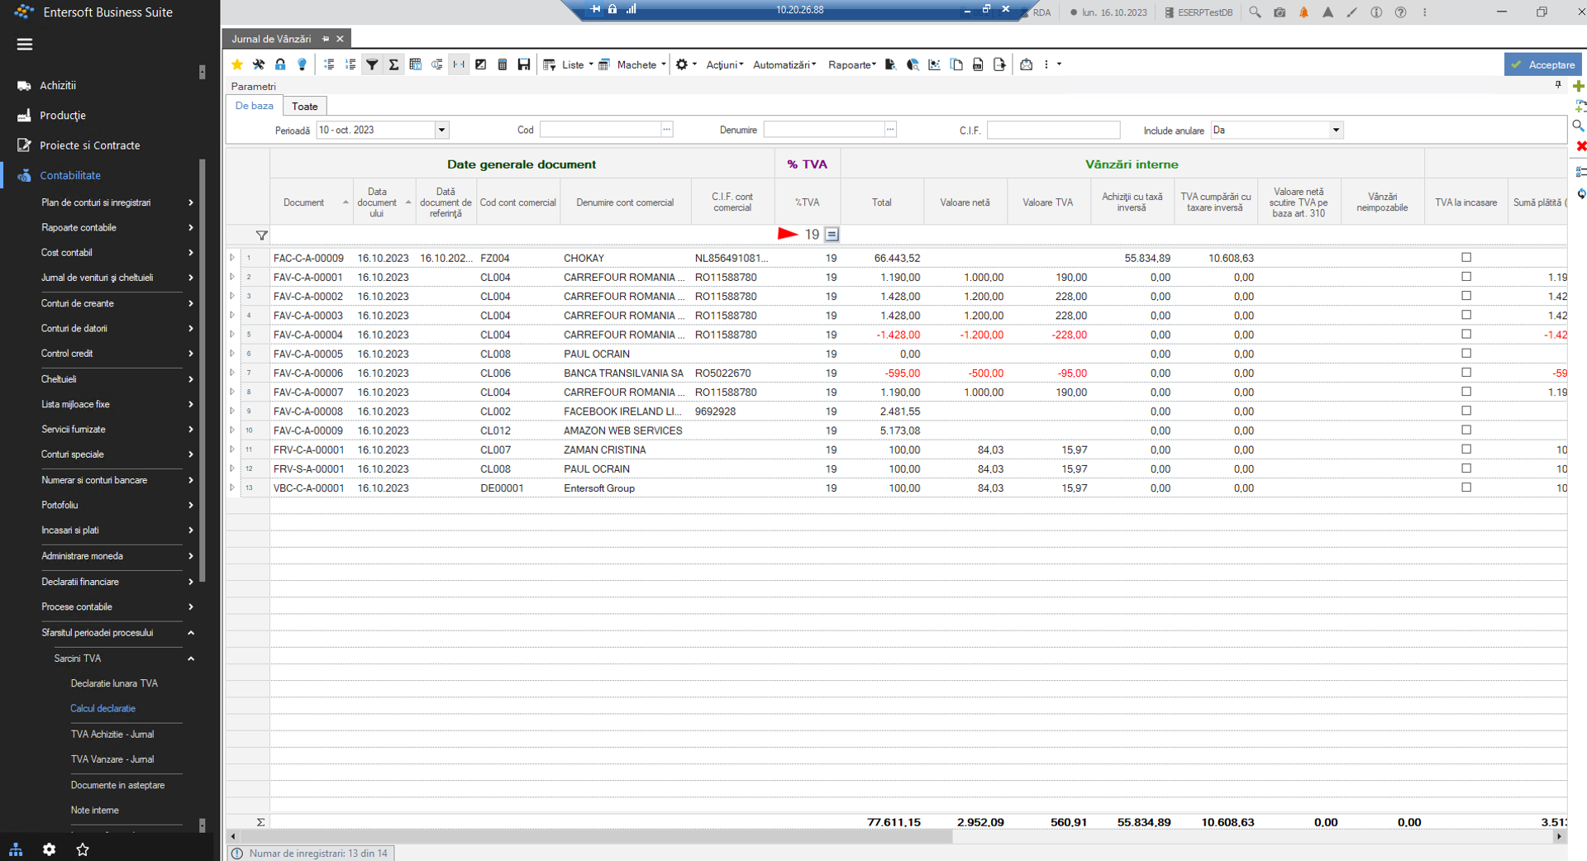
Task: Toggle the filter funnel toolbar icon
Action: pyautogui.click(x=372, y=64)
